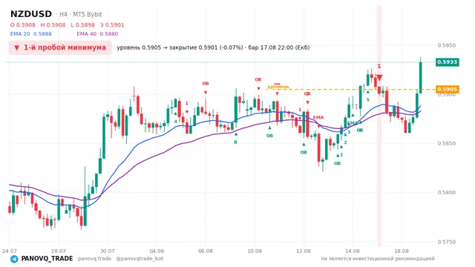Open the 'panovq.trade · @panovqtrade_bot' link

[120, 259]
